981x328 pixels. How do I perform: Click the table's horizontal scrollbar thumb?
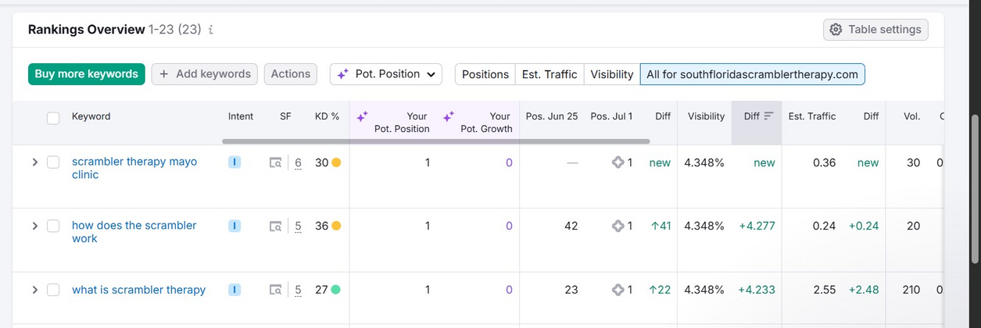pos(436,141)
